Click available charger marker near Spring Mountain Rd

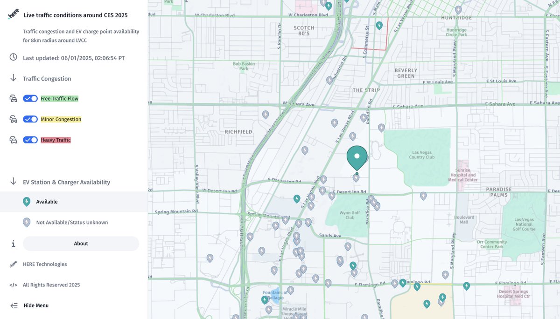click(297, 199)
